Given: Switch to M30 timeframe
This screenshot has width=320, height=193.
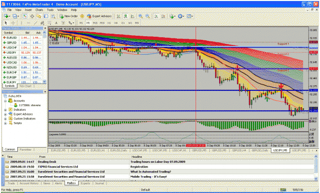Looking at the screenshot, I should (x=102, y=23).
